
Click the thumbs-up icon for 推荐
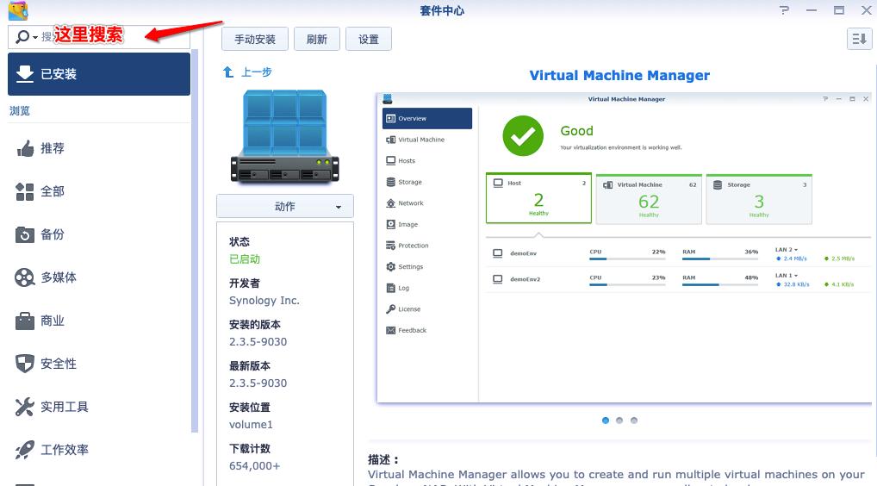point(25,148)
